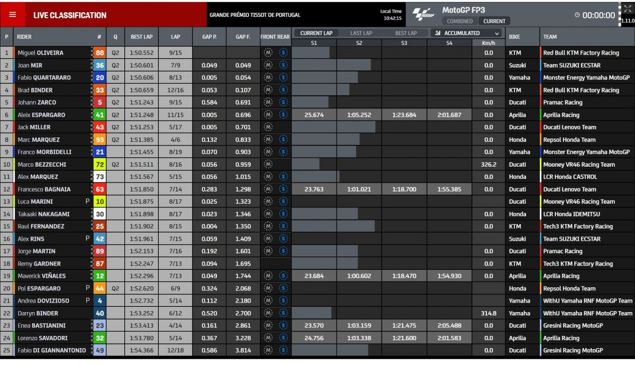Image resolution: width=635 pixels, height=365 pixels.
Task: Click Bagnaia's S4 time 1:55.385
Action: tap(449, 189)
